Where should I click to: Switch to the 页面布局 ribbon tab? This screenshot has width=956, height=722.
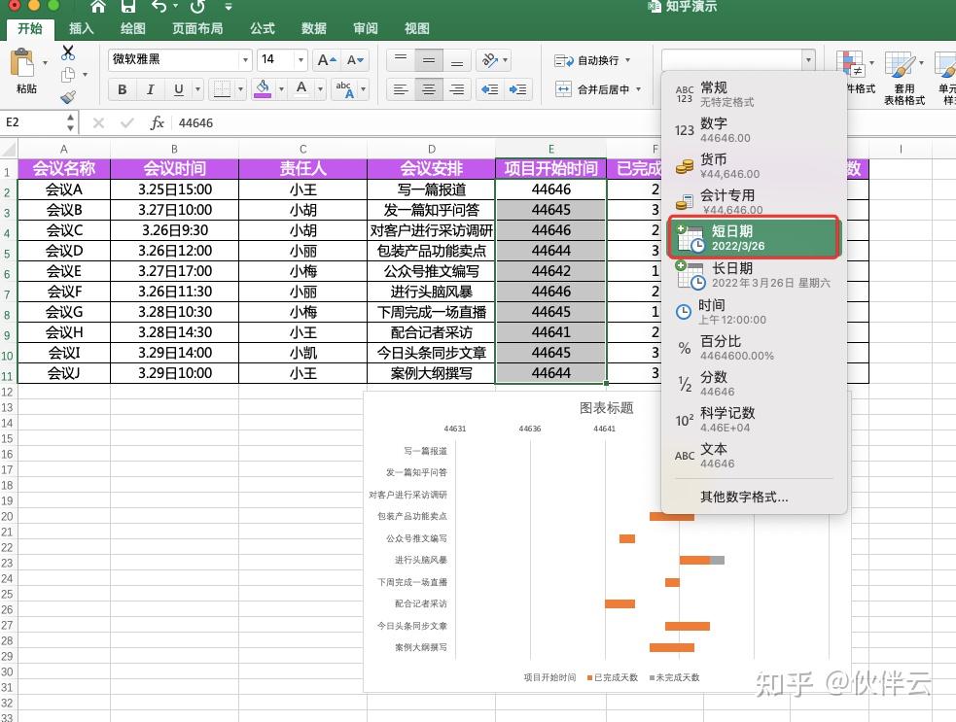197,28
